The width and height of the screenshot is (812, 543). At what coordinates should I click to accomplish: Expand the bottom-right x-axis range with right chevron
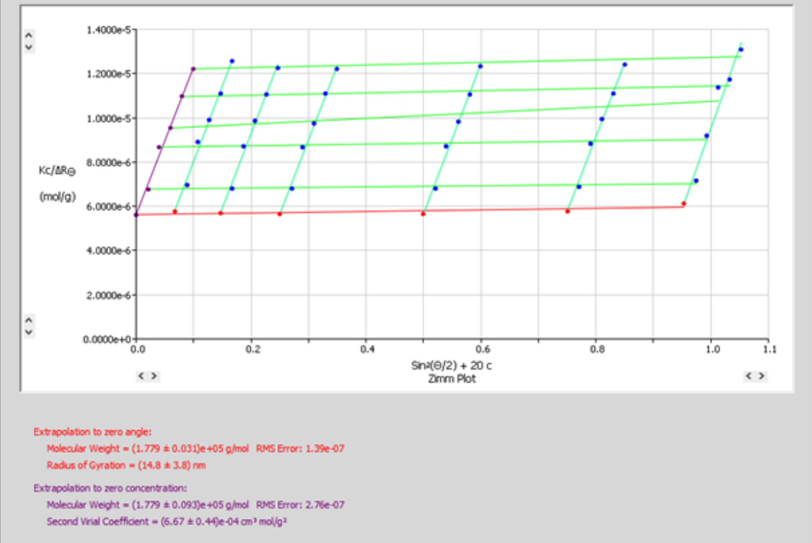click(761, 376)
